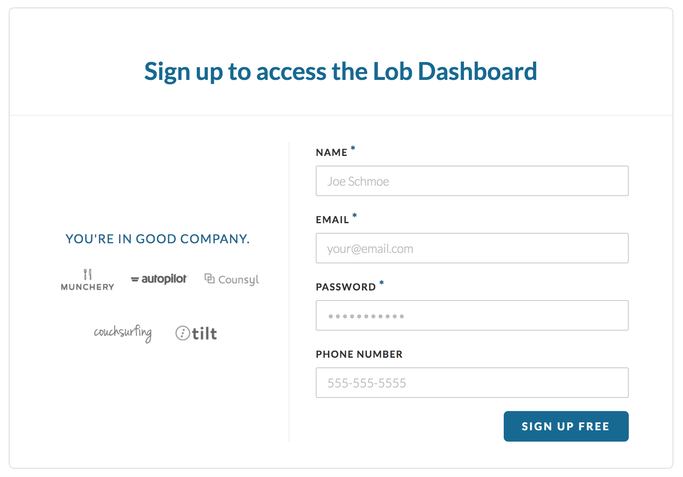Click the tilt logo
This screenshot has width=683, height=477.
pyautogui.click(x=196, y=333)
